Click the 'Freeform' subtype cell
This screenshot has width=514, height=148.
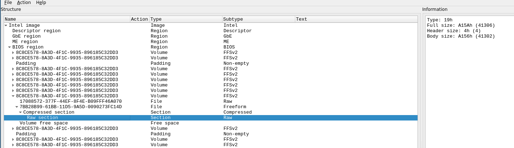235,107
